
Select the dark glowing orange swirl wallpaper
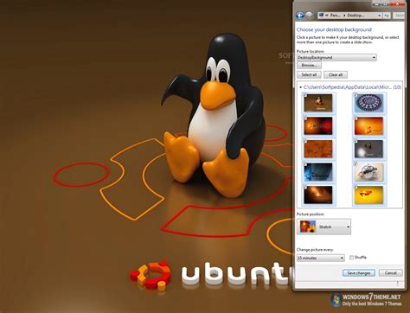[318, 195]
